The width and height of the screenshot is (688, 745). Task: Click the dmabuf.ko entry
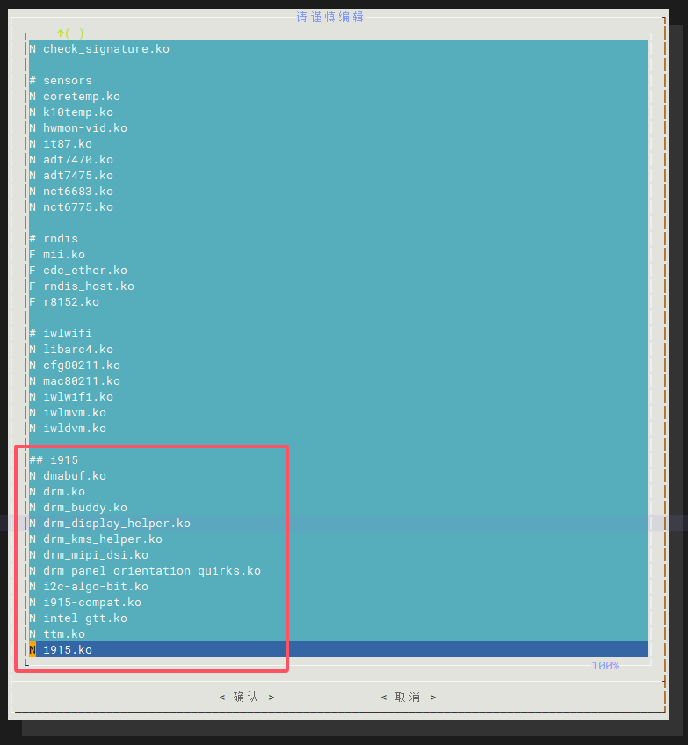point(74,475)
